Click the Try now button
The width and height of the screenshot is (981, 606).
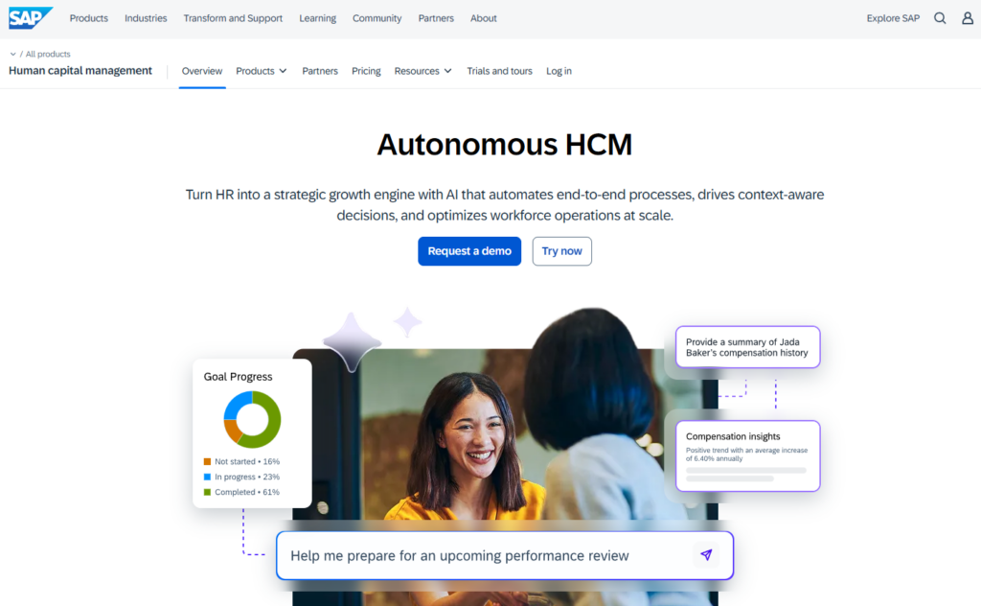[x=561, y=251]
